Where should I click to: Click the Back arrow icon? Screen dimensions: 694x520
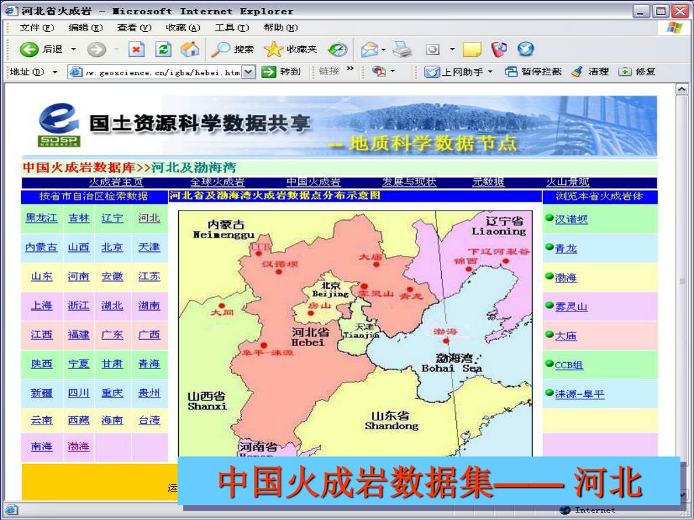29,49
